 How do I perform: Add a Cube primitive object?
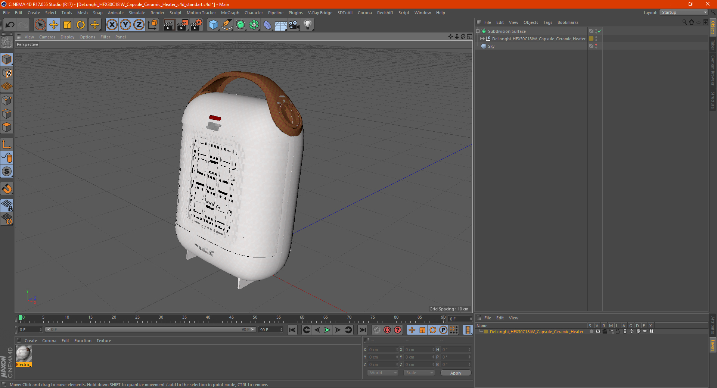pos(213,25)
